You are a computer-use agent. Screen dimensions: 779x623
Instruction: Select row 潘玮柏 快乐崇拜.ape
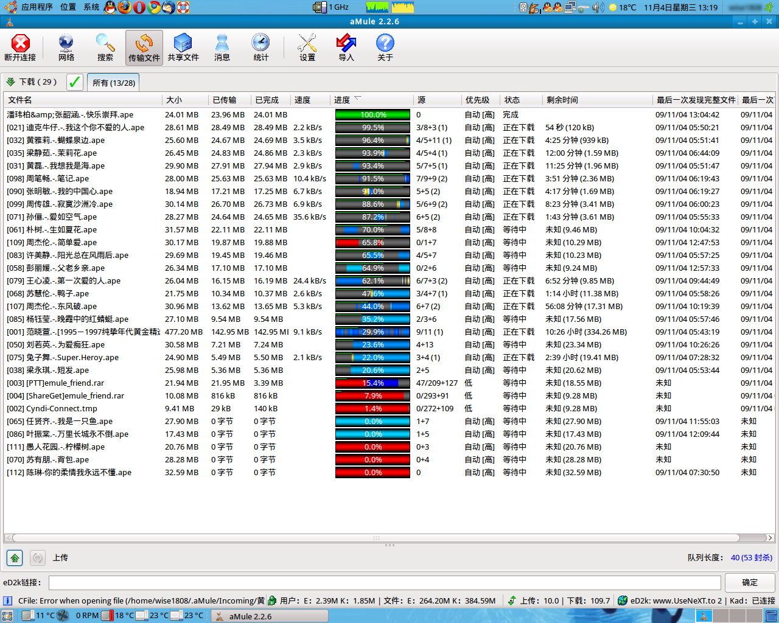pyautogui.click(x=389, y=114)
